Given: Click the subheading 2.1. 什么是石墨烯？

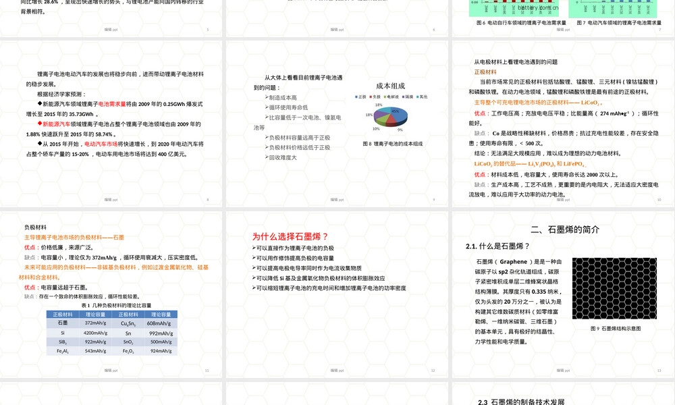Looking at the screenshot, I should (497, 246).
